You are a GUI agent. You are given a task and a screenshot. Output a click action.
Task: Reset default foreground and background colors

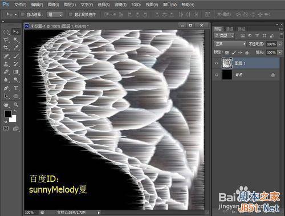coord(6,121)
